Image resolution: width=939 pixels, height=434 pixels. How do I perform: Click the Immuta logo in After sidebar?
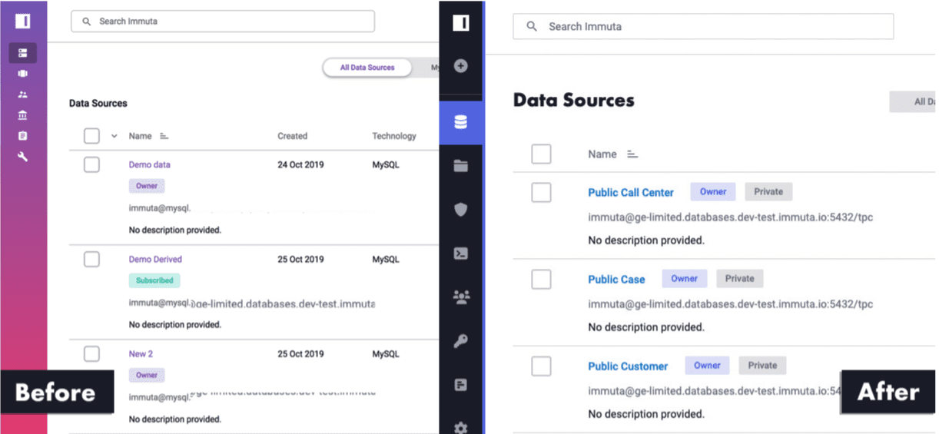coord(461,23)
